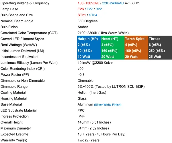Click the 'Incandescent Equivalent' label
This screenshot has width=172, height=143.
point(19,57)
